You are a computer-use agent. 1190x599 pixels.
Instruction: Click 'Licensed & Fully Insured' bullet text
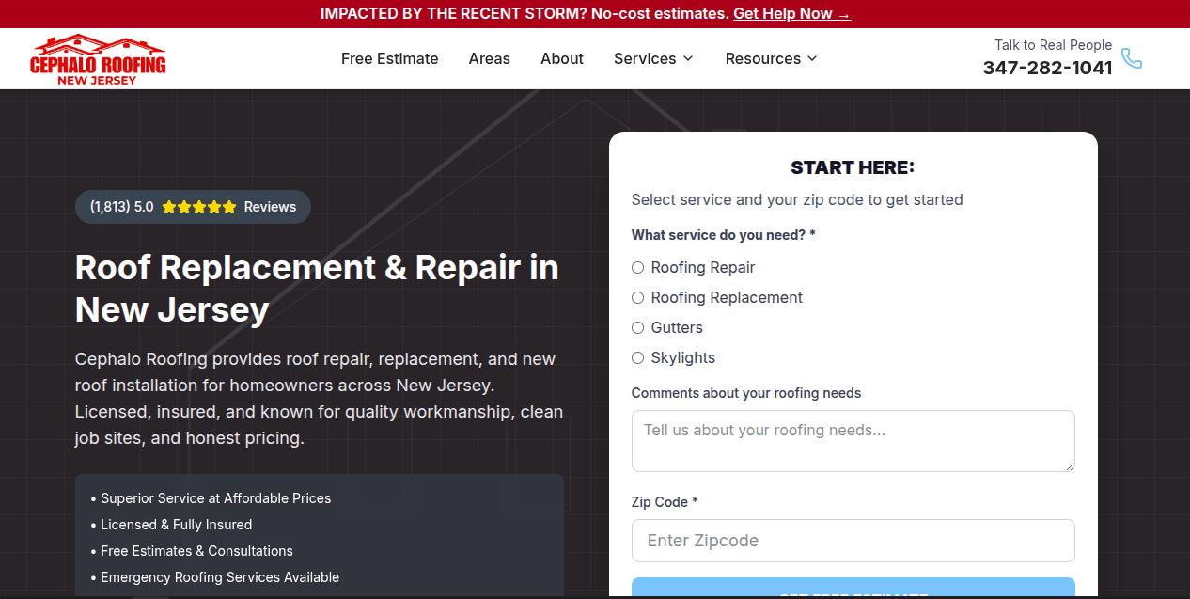pyautogui.click(x=177, y=525)
